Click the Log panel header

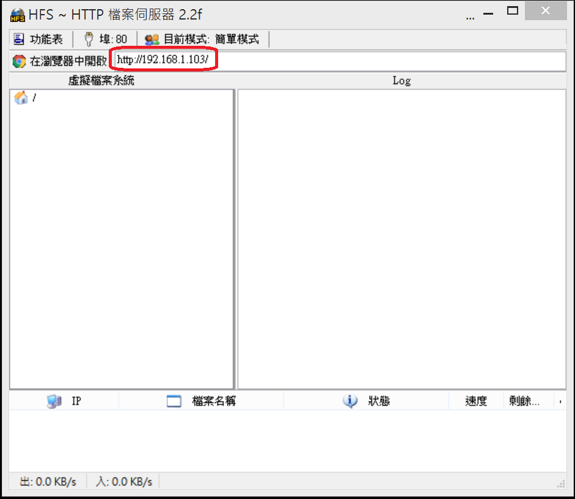401,80
